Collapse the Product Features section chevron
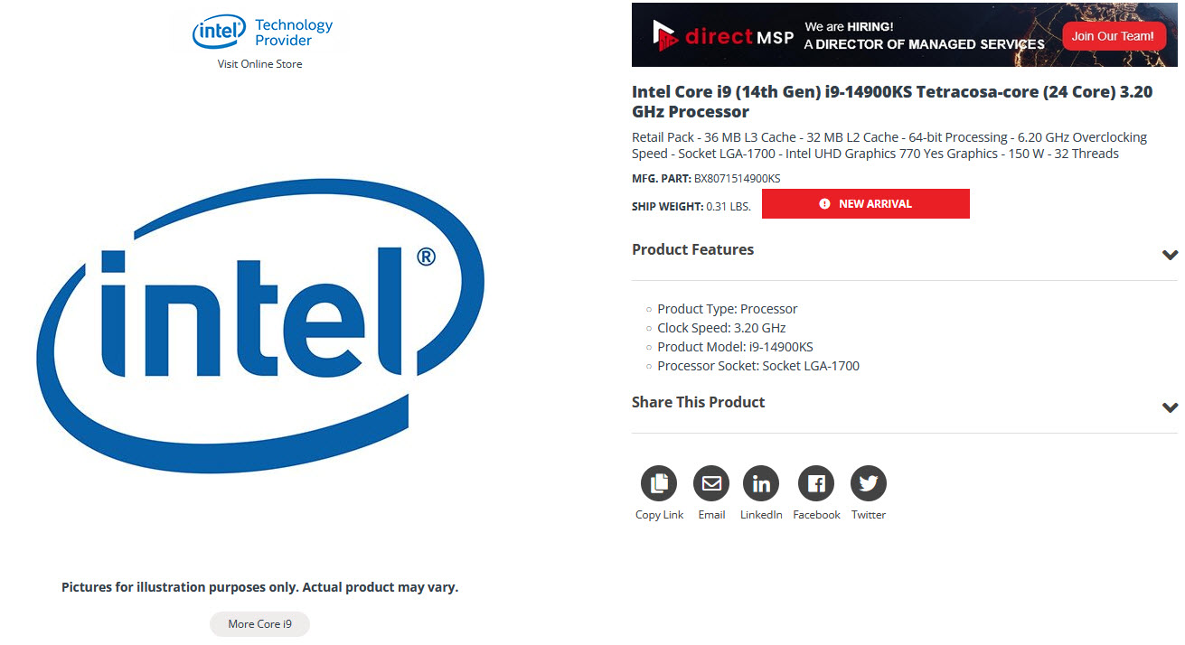Image resolution: width=1185 pixels, height=645 pixels. pos(1170,255)
